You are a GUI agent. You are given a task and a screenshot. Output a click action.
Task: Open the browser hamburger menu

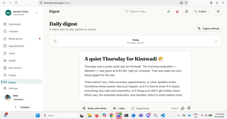pyautogui.click(x=223, y=3)
